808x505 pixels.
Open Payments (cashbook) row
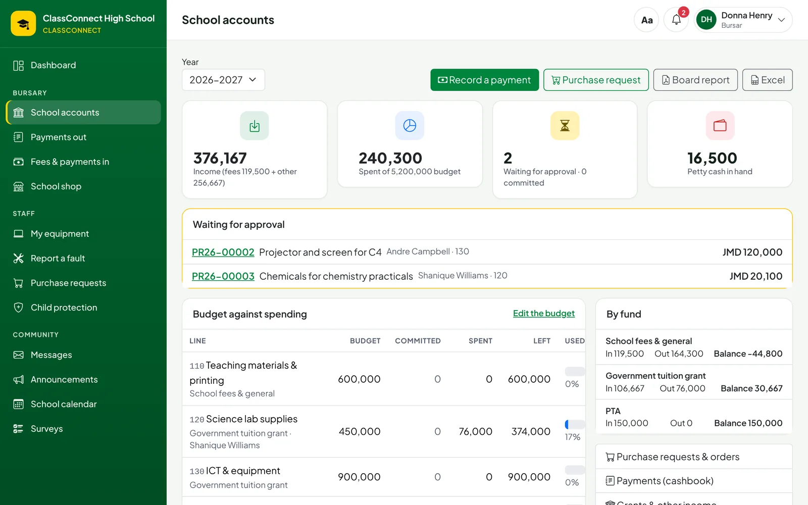click(694, 481)
